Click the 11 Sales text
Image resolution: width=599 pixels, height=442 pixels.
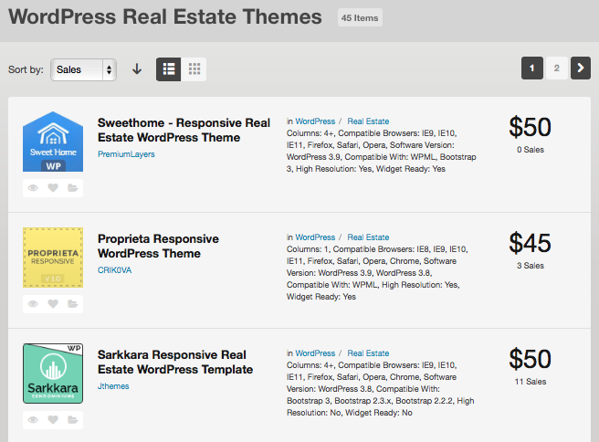tap(531, 382)
